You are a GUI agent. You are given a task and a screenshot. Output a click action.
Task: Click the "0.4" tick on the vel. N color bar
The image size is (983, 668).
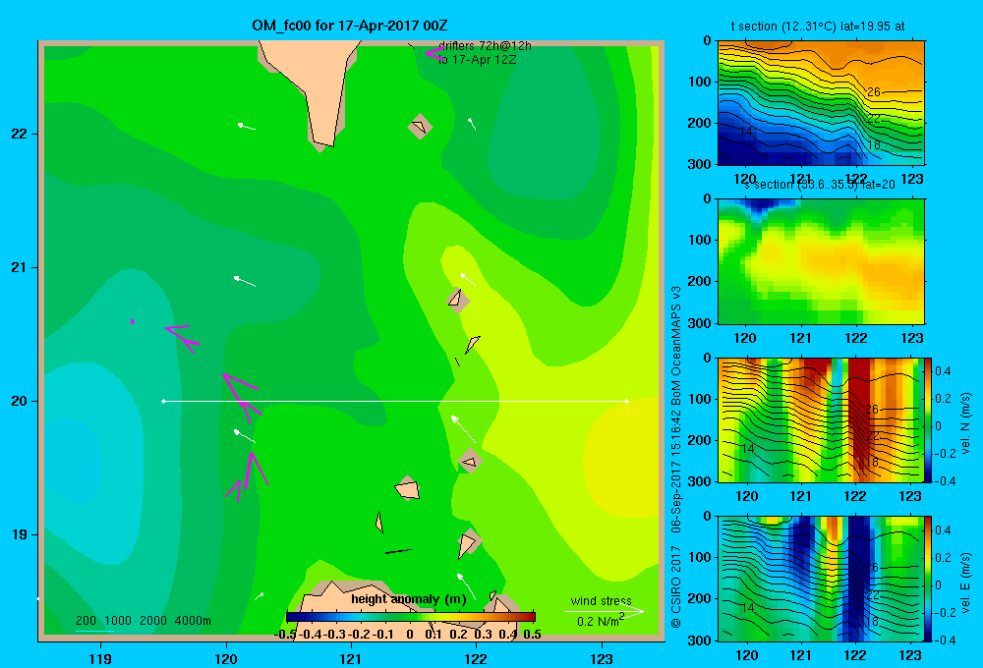coord(943,371)
